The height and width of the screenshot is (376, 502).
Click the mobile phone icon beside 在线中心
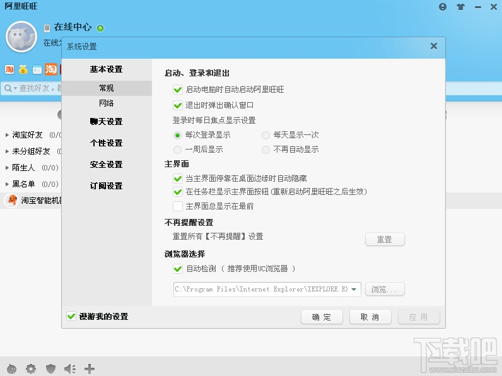[47, 28]
